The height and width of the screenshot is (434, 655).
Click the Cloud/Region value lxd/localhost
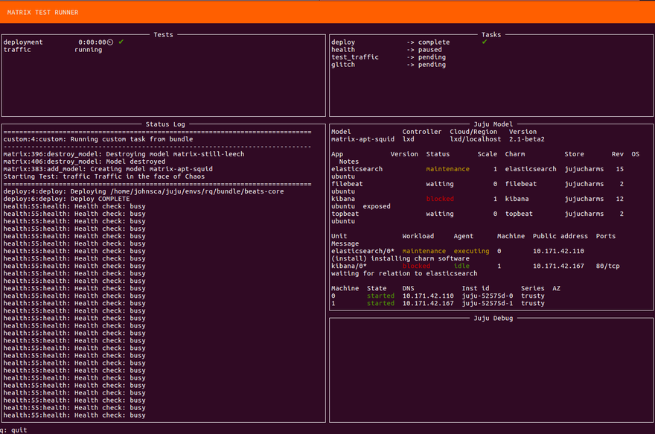[476, 139]
